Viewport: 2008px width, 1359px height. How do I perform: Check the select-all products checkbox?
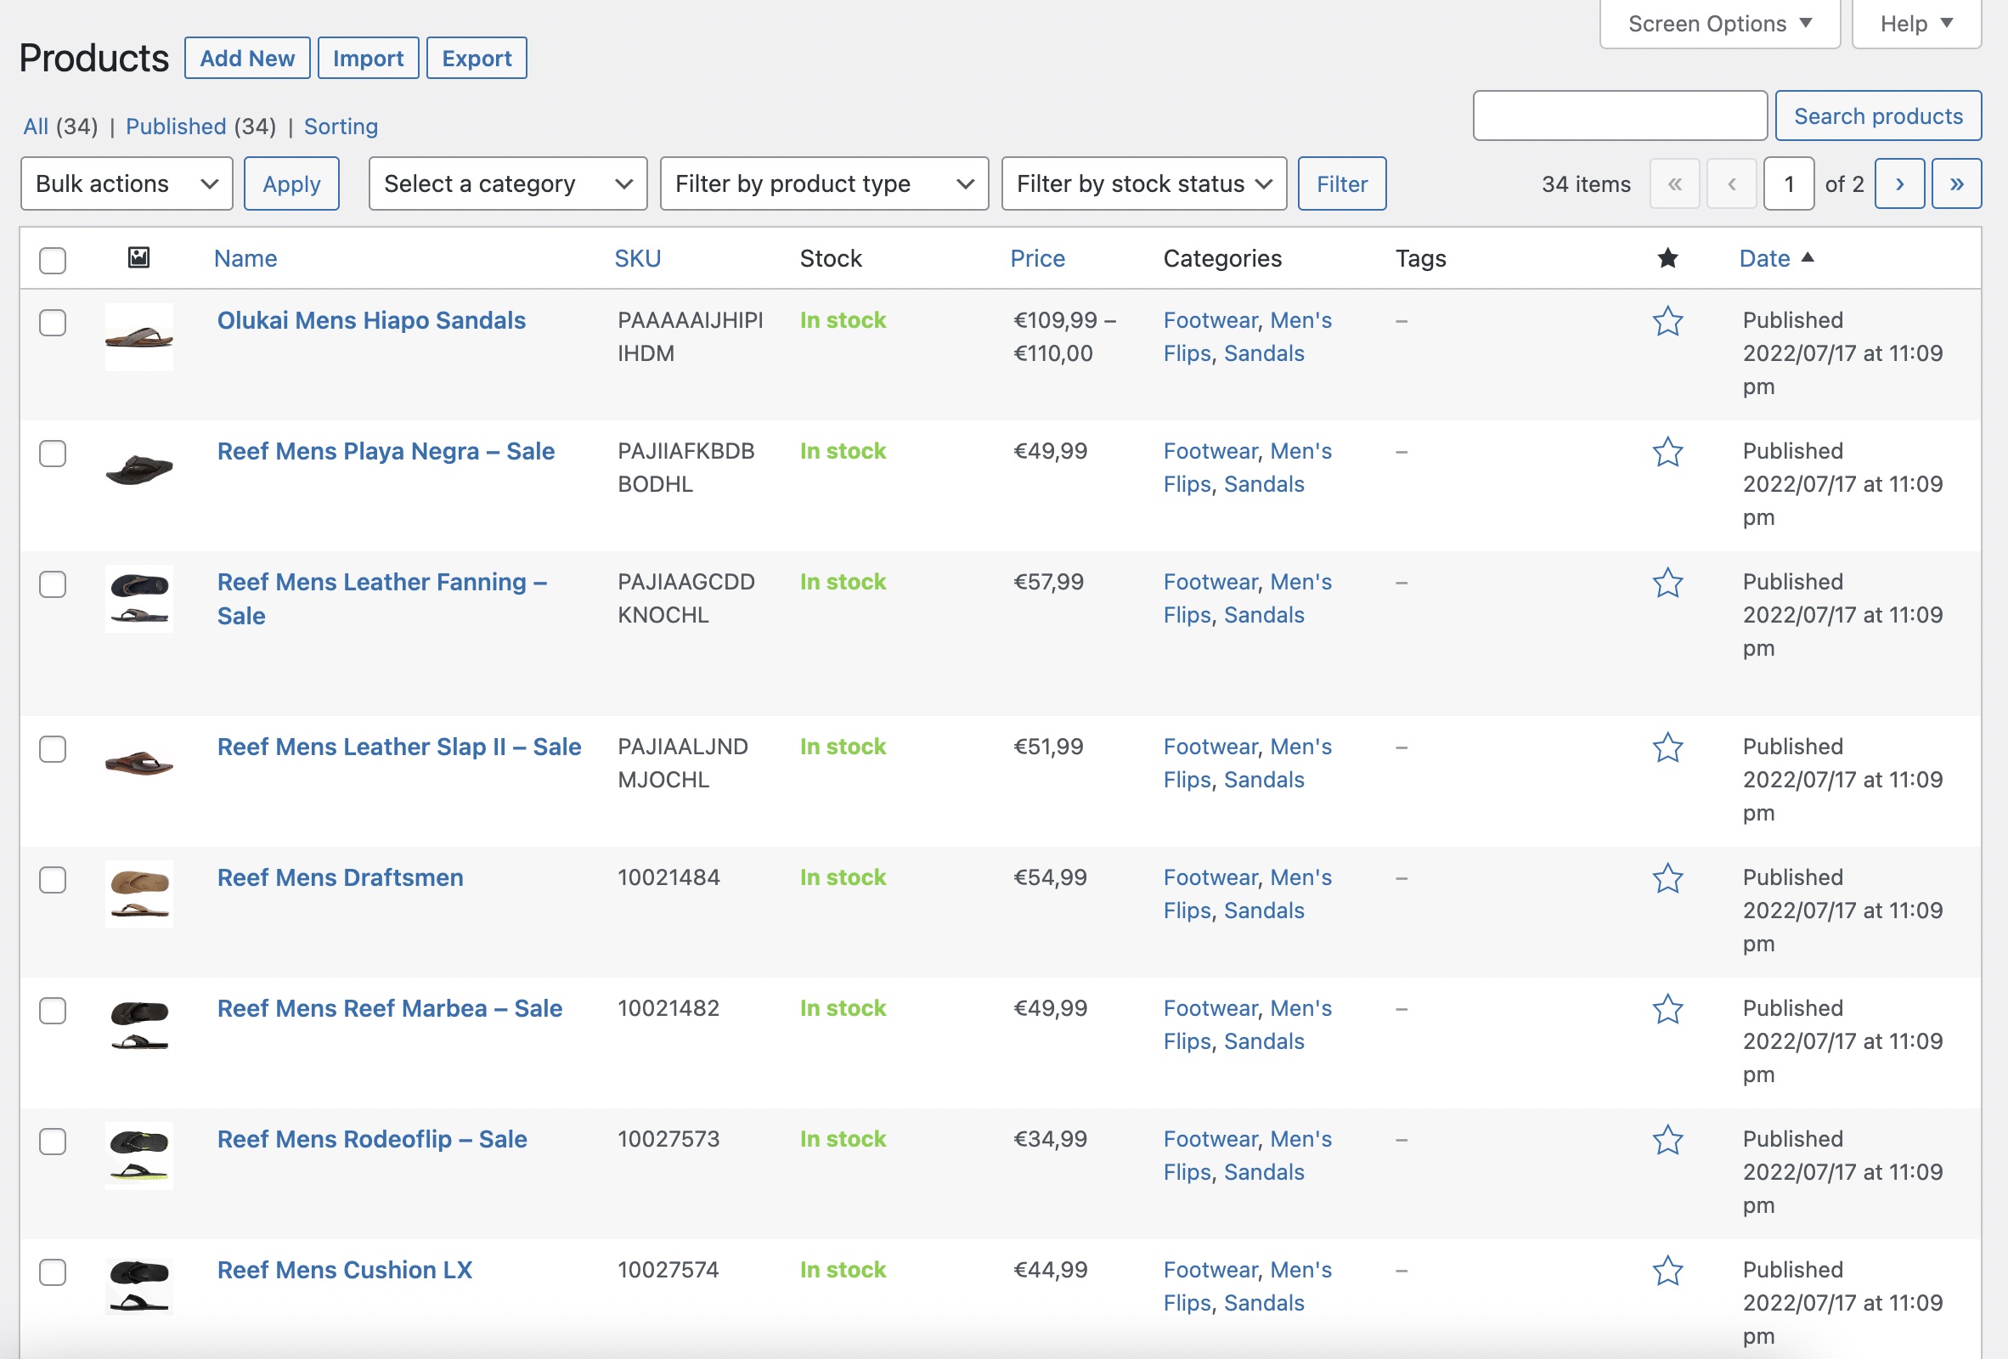(x=53, y=260)
